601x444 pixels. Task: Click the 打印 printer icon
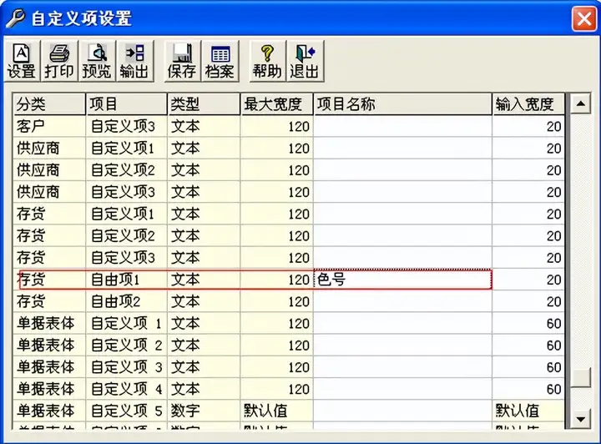tap(59, 61)
